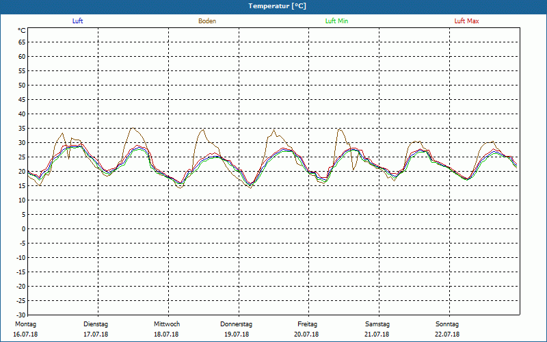Click the date 16.07.18
Screen dimensions: 547x342
[x=25, y=334]
